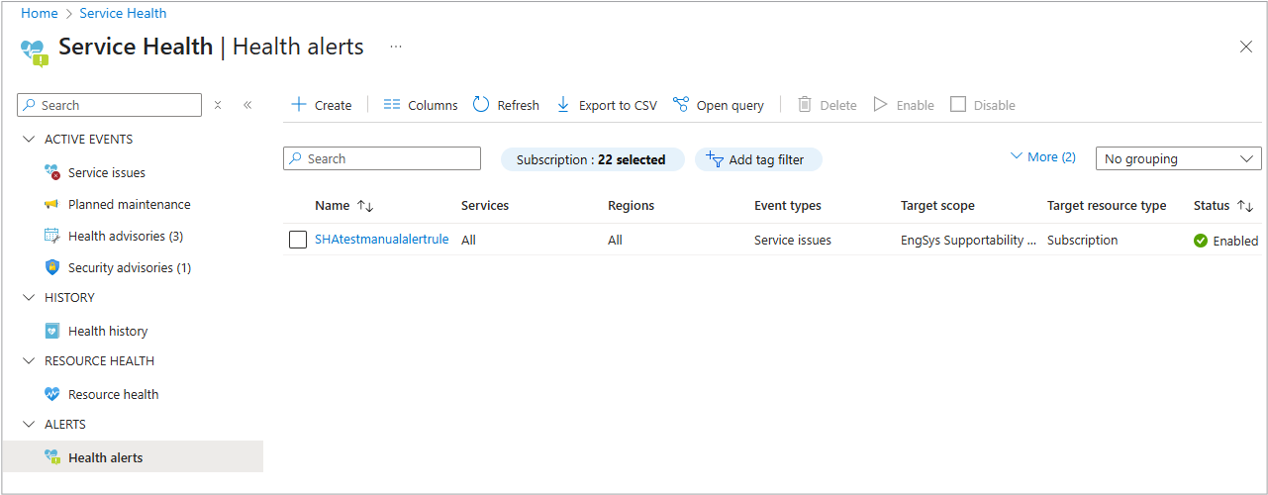Open the ellipsis more options menu
Screen dimensions: 1268x495
click(396, 47)
